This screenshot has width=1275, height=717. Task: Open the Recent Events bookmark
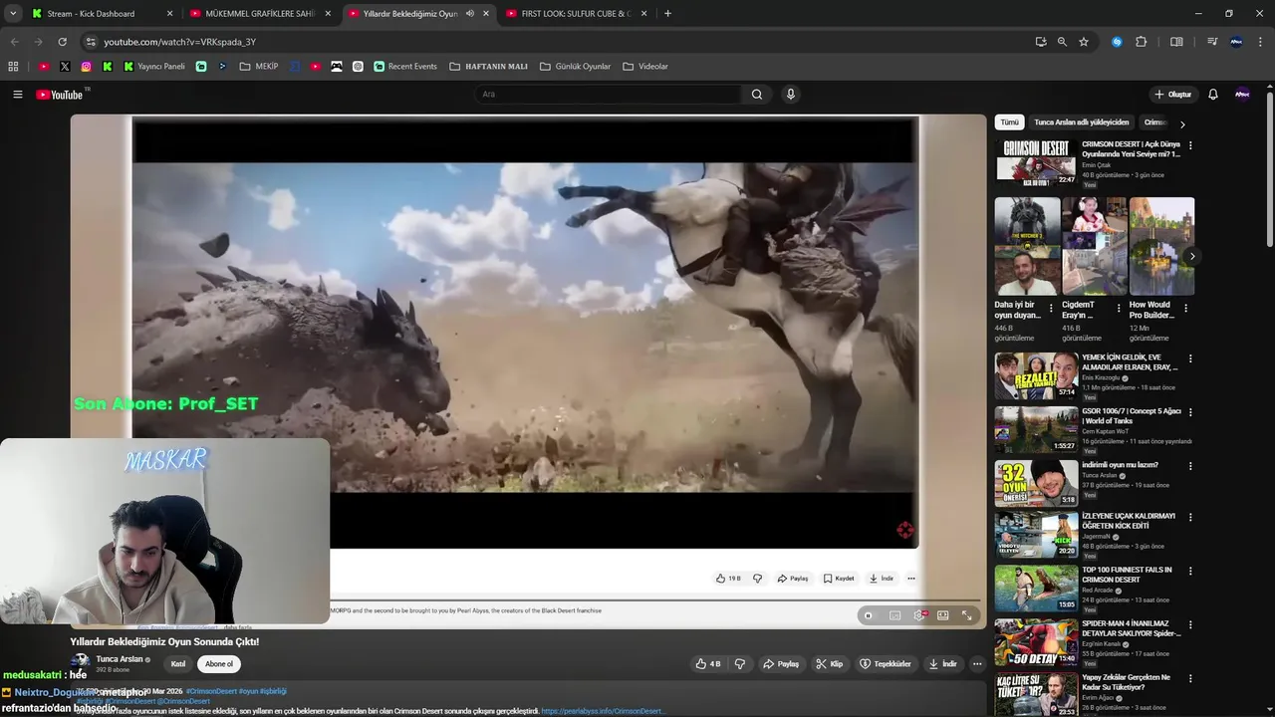[x=405, y=67]
